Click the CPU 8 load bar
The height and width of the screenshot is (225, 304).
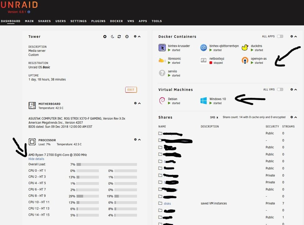coord(88,196)
